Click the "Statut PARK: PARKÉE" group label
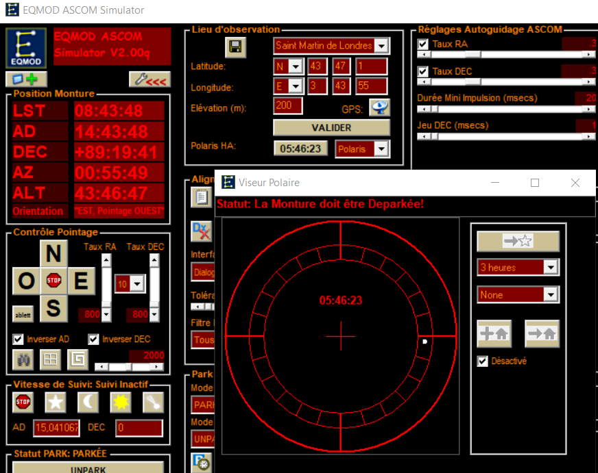598x473 pixels. (x=60, y=454)
